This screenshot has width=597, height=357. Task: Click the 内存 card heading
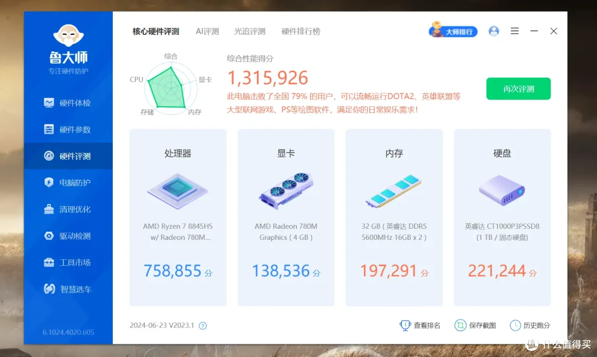(394, 154)
